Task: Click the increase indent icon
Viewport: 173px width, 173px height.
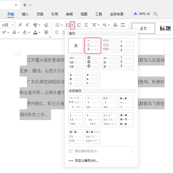Action: (x=86, y=25)
